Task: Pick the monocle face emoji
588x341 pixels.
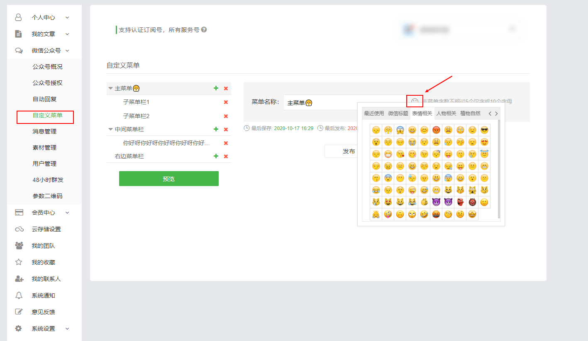Action: pos(448,214)
